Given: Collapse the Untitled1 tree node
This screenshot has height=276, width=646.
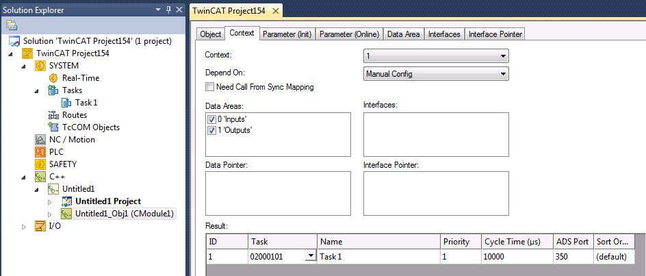Looking at the screenshot, I should (37, 189).
